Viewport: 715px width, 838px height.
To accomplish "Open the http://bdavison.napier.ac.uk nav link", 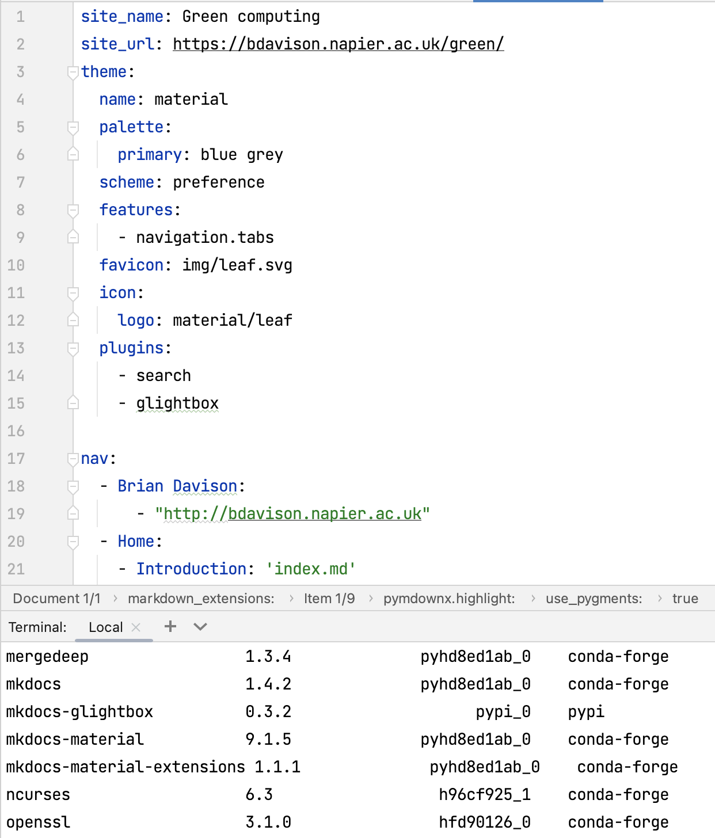I will pyautogui.click(x=292, y=513).
